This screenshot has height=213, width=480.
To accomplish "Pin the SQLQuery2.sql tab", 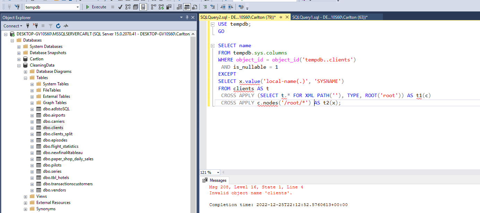I will (281, 17).
